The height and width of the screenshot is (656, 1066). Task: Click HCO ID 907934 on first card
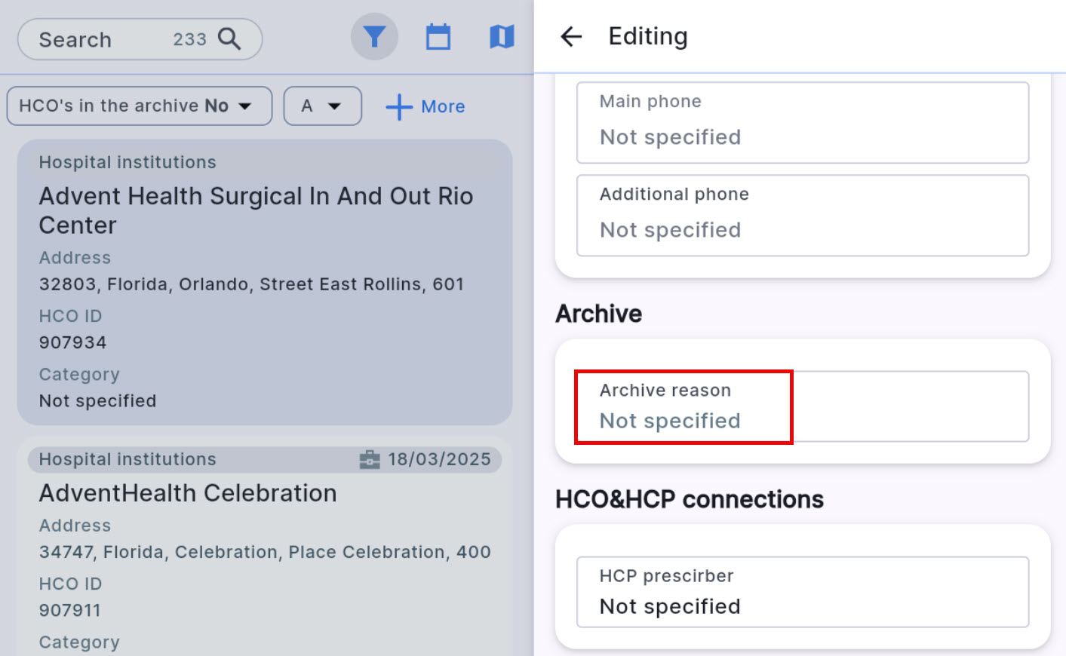pyautogui.click(x=72, y=342)
